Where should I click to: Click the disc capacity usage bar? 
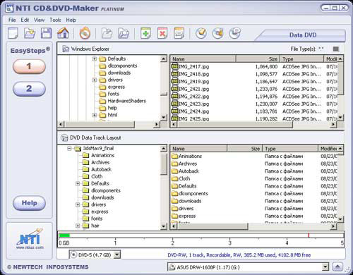click(x=201, y=236)
